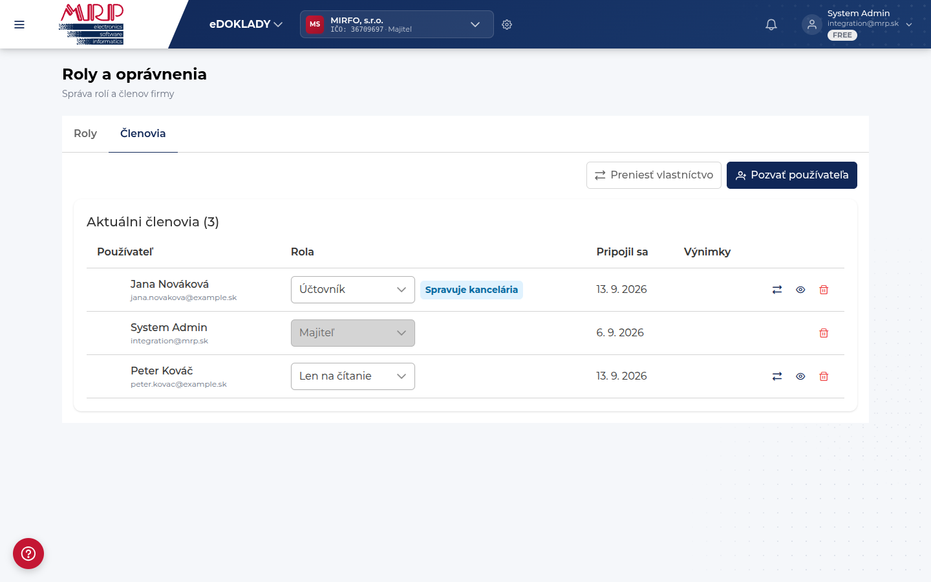Open the hamburger navigation menu
Viewport: 931px width, 582px height.
point(19,25)
